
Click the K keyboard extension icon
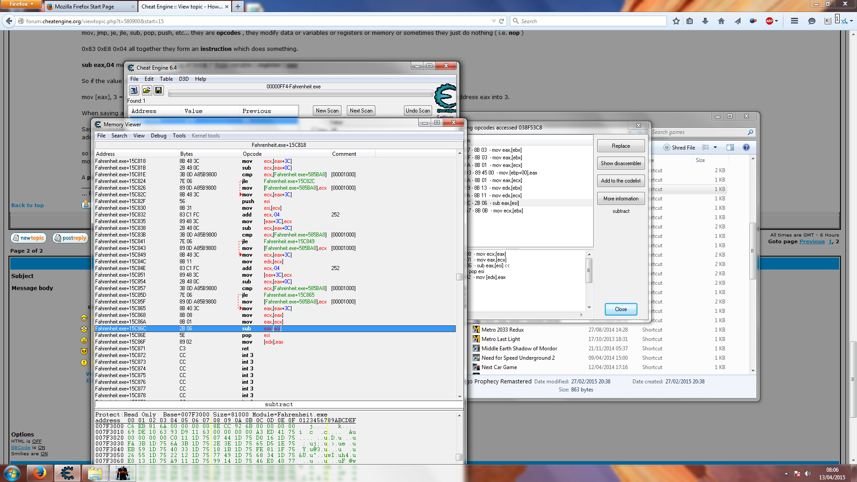click(828, 21)
